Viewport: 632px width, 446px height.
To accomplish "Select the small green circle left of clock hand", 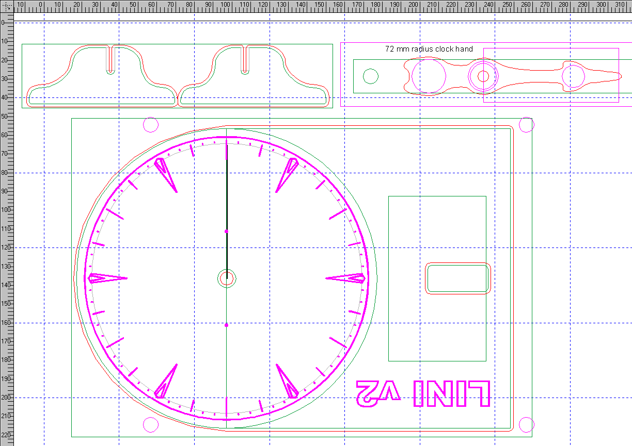I will tap(371, 76).
